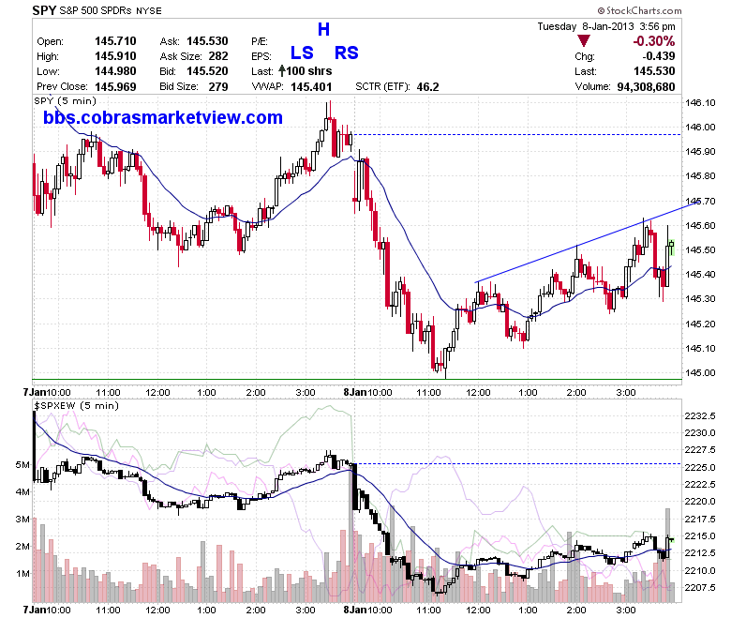Click the dashed blue line on $SPXEW chart

click(518, 464)
